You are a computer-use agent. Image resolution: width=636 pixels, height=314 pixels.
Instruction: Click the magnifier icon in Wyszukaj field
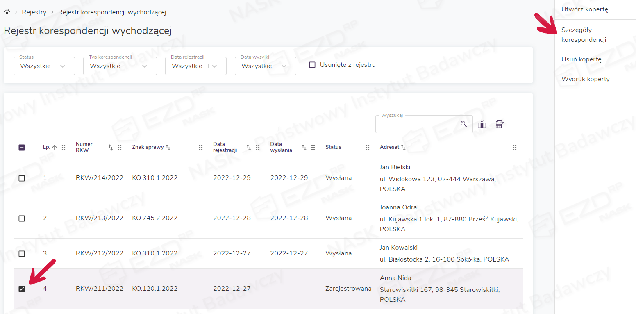(x=463, y=124)
